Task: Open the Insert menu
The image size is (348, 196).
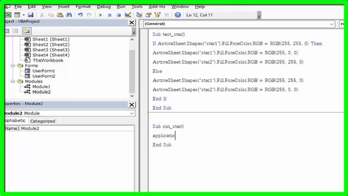Action: point(64,7)
